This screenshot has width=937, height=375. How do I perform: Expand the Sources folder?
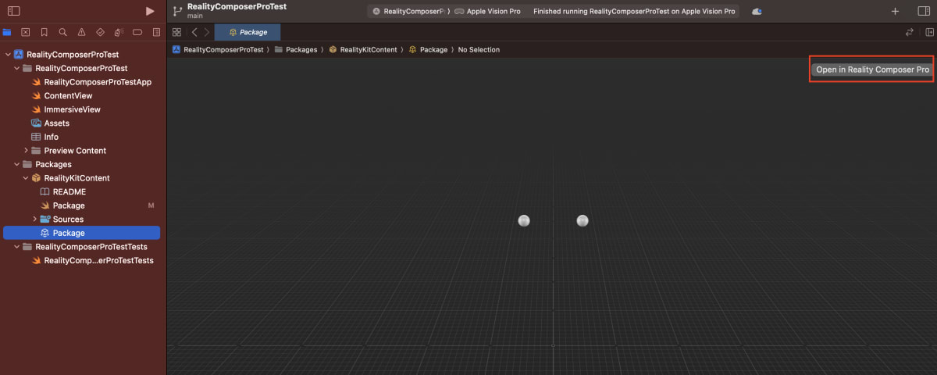click(x=34, y=220)
